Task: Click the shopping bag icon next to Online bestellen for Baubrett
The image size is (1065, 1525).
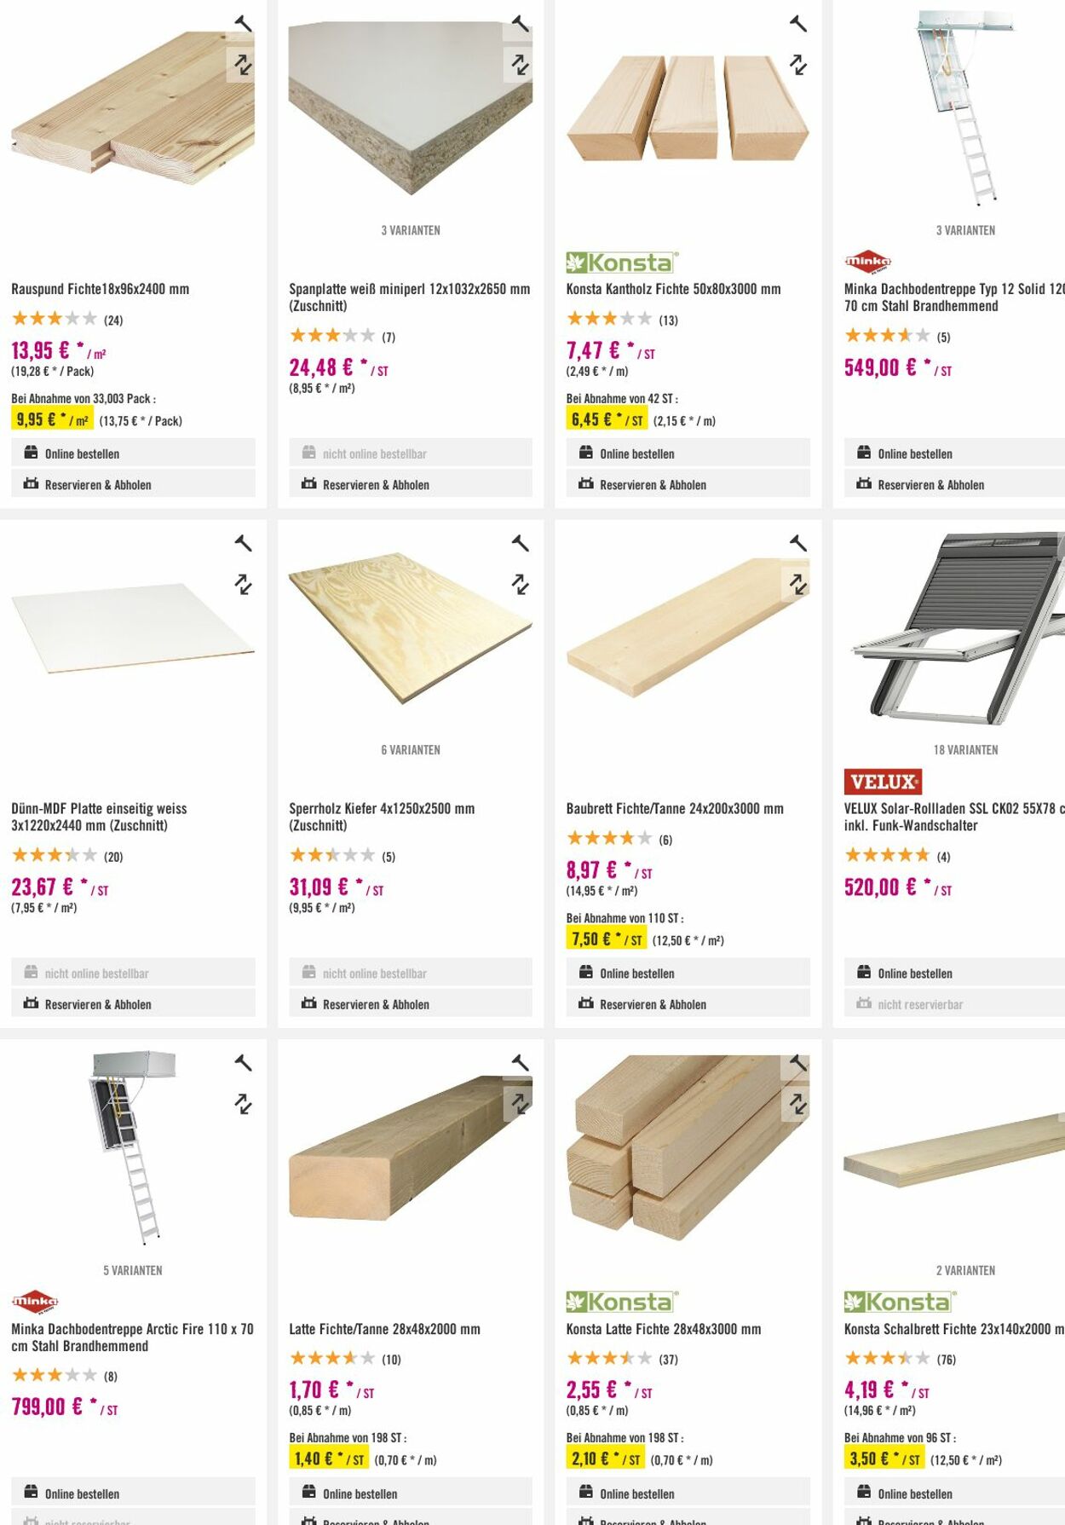Action: tap(585, 973)
